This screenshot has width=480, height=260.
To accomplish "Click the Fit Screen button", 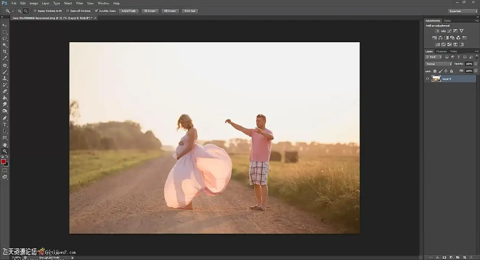I will tap(150, 11).
